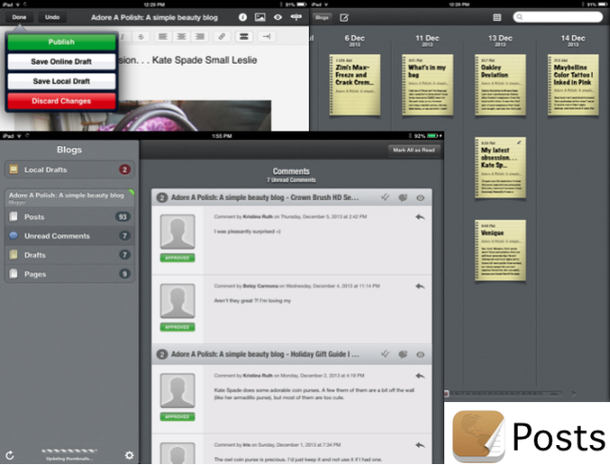
Task: Reply to Kristina Ruth's December 2 comment
Action: pyautogui.click(x=419, y=376)
